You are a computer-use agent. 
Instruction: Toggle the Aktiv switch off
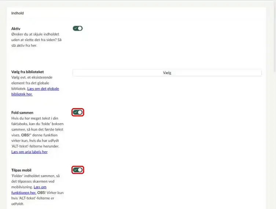78,28
